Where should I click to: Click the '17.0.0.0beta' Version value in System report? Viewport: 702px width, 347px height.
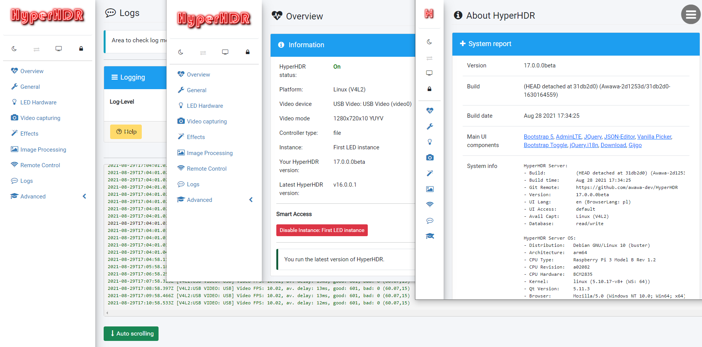point(539,66)
